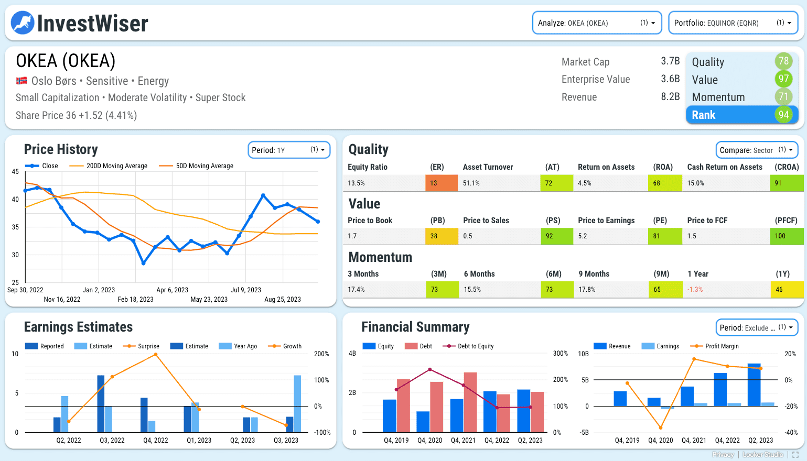807x461 pixels.
Task: Click the 9 Months score 65 cell
Action: [665, 290]
